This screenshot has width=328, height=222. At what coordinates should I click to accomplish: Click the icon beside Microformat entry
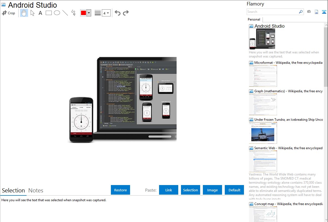251,63
